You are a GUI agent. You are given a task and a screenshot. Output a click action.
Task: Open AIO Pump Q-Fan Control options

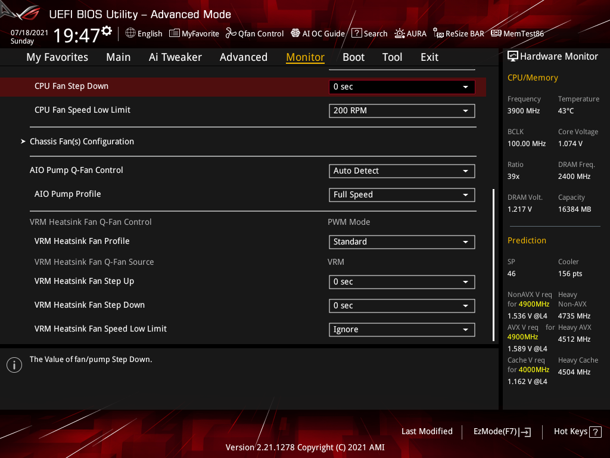(402, 171)
